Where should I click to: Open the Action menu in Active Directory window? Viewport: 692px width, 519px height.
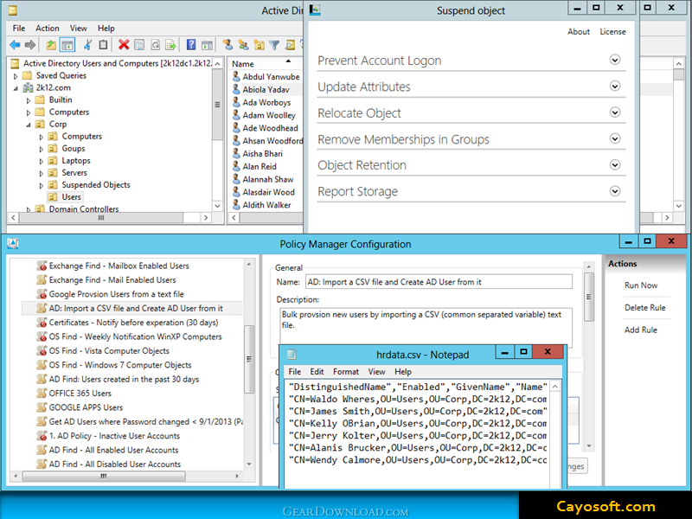tap(48, 29)
